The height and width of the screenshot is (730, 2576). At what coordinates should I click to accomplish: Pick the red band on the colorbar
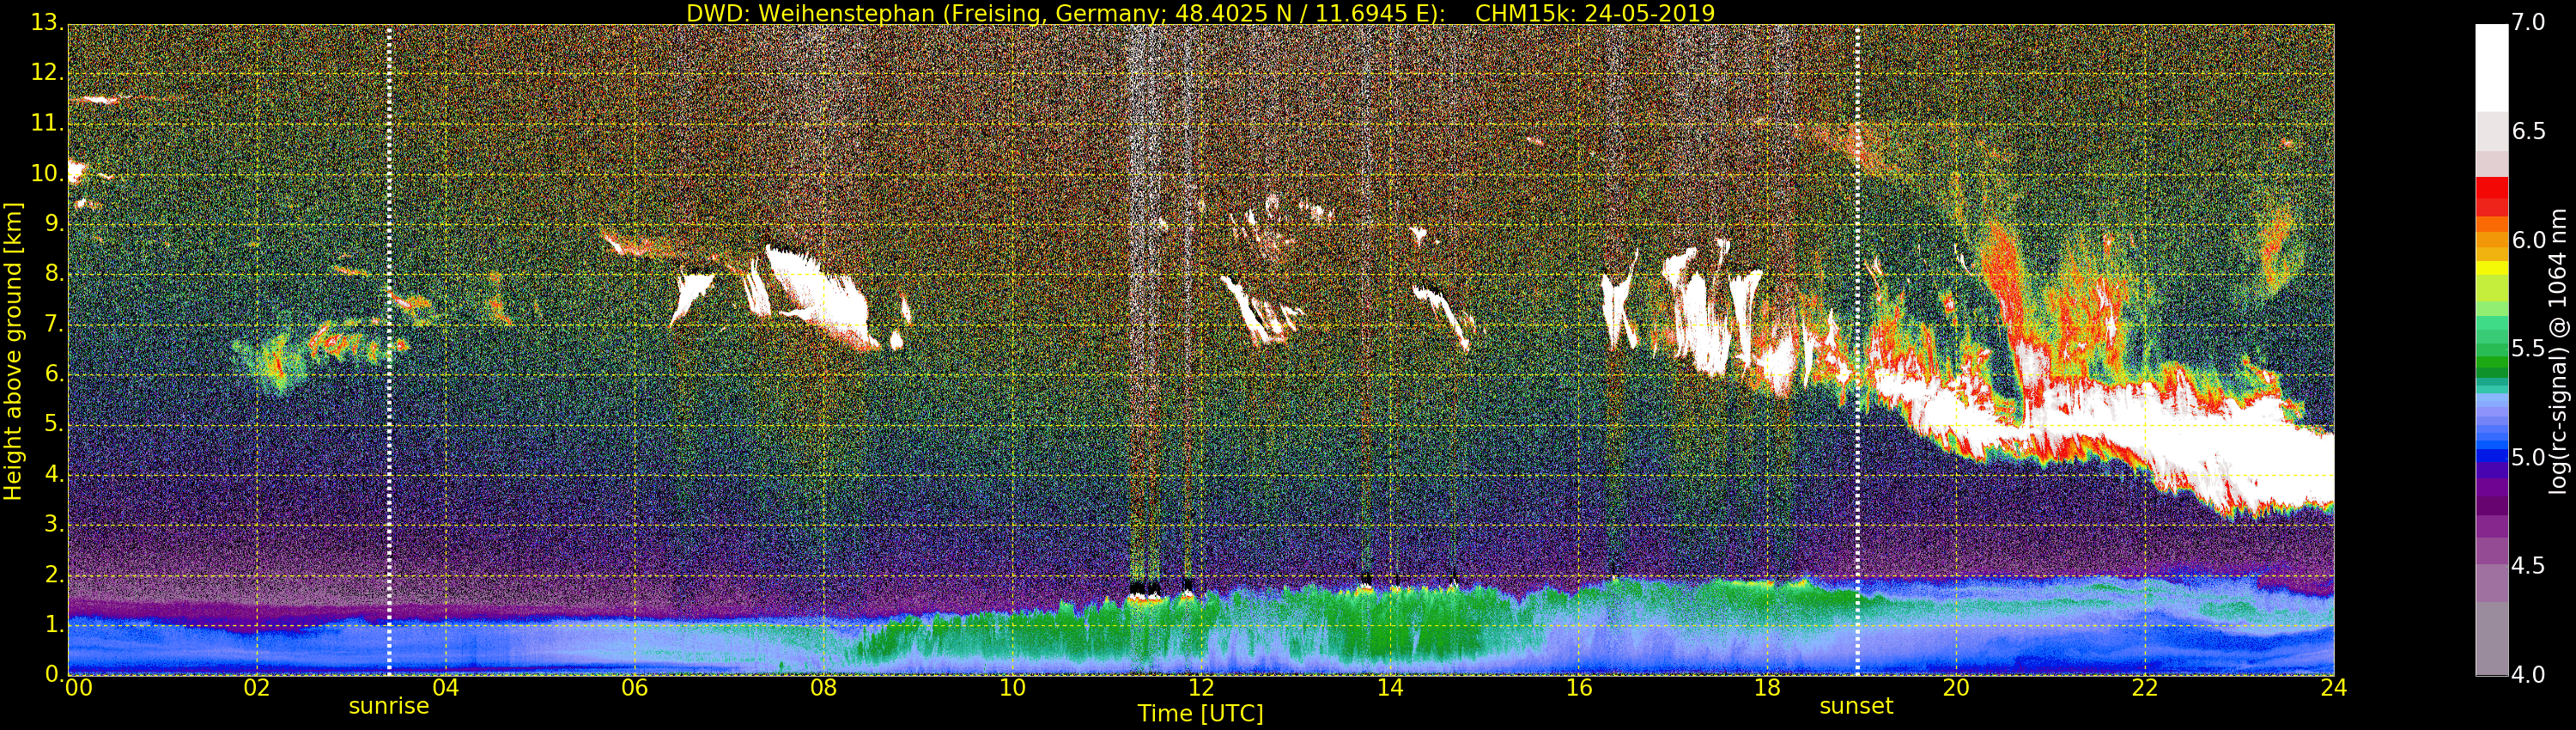pos(2491,188)
